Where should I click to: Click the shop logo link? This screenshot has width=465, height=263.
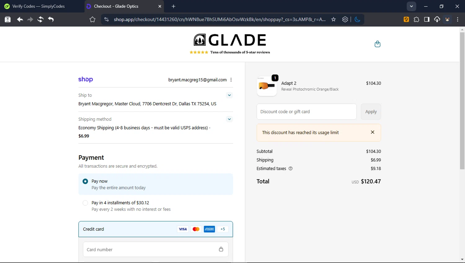pyautogui.click(x=86, y=79)
